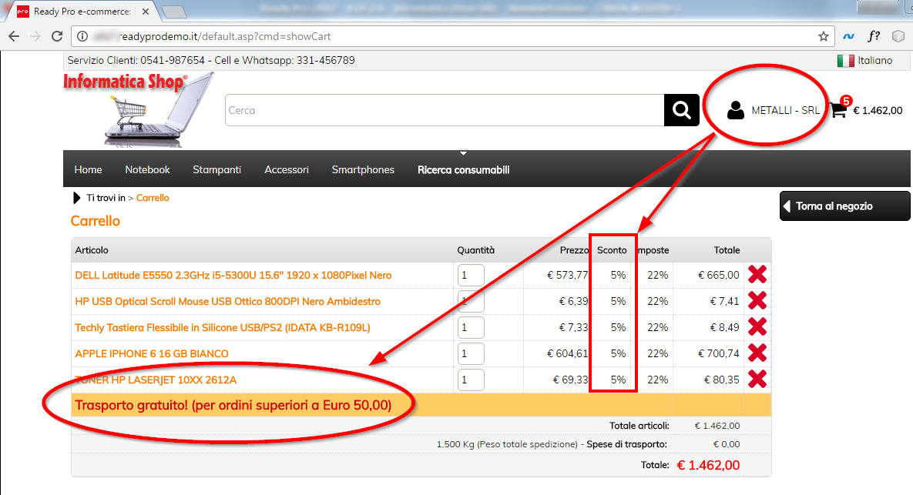Open Techly Tastiera Flessibile product link
The image size is (913, 495).
pyautogui.click(x=223, y=327)
